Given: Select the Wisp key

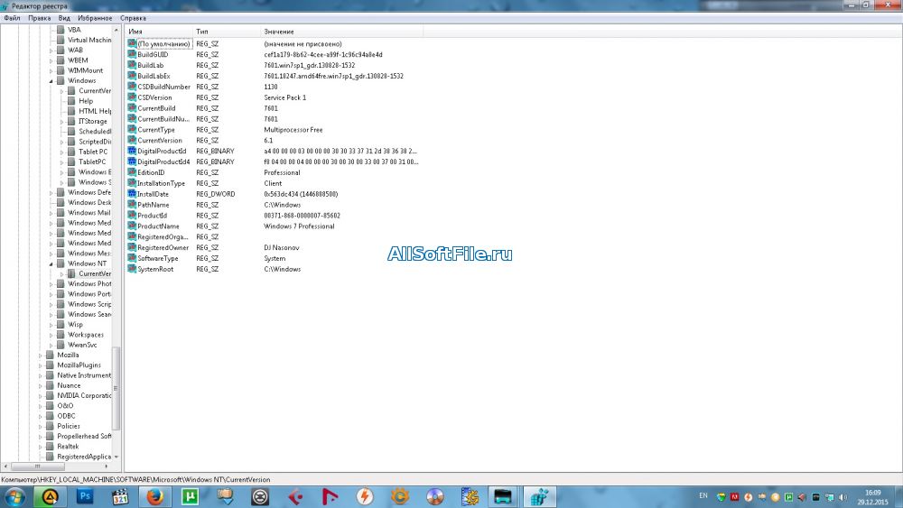Looking at the screenshot, I should coord(75,325).
